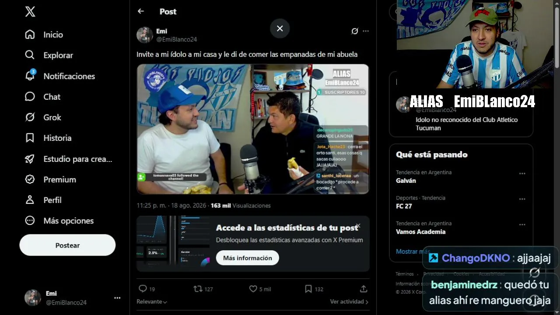Click the Grok icon on Emi's post

coord(355,31)
